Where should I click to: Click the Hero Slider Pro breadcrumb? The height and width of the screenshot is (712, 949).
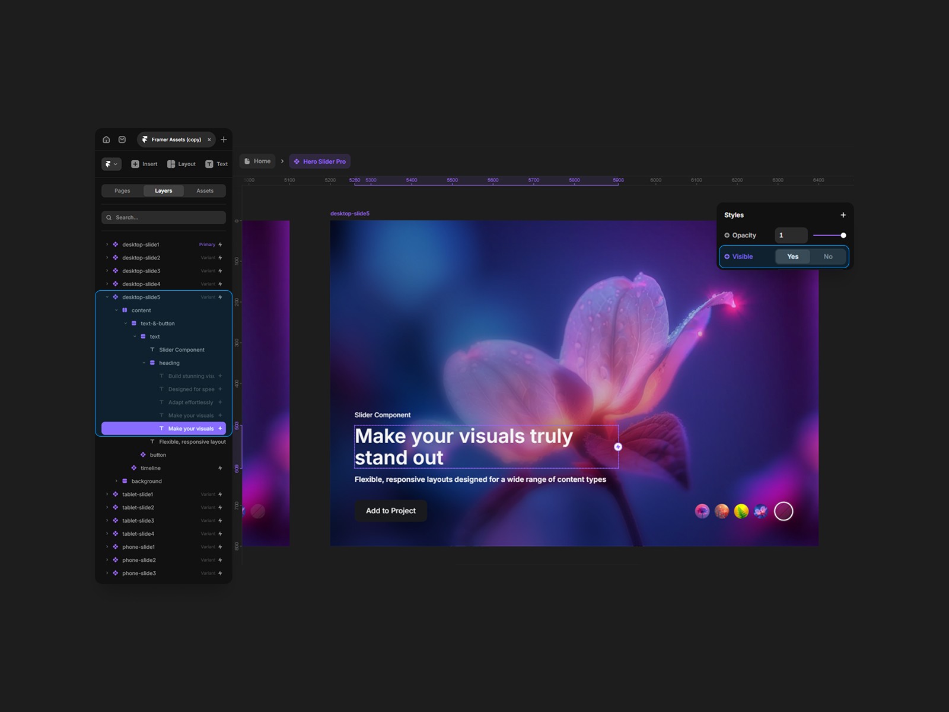(320, 161)
